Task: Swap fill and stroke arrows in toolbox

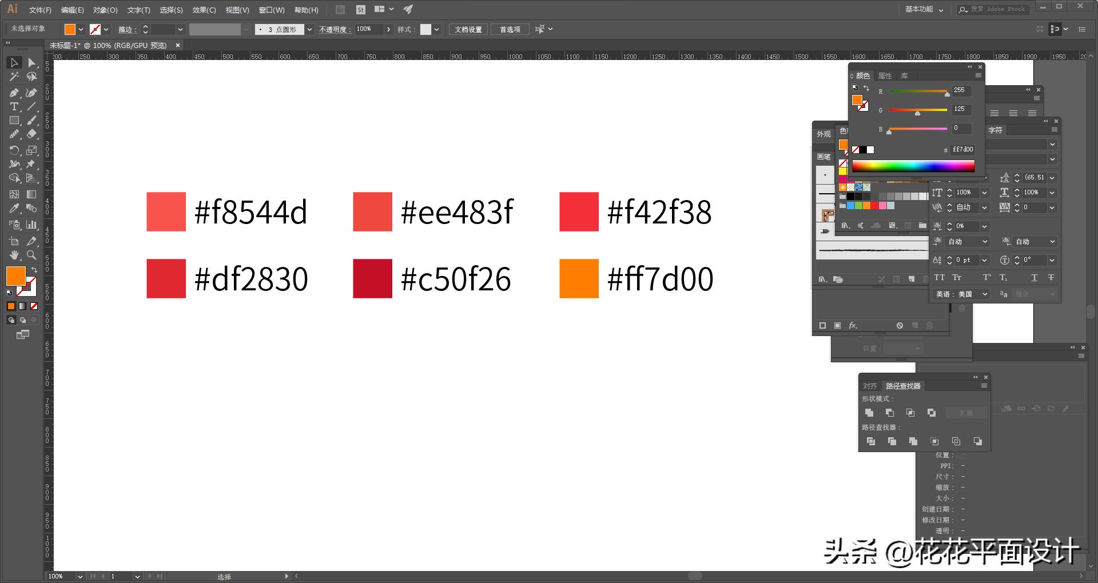Action: click(34, 269)
